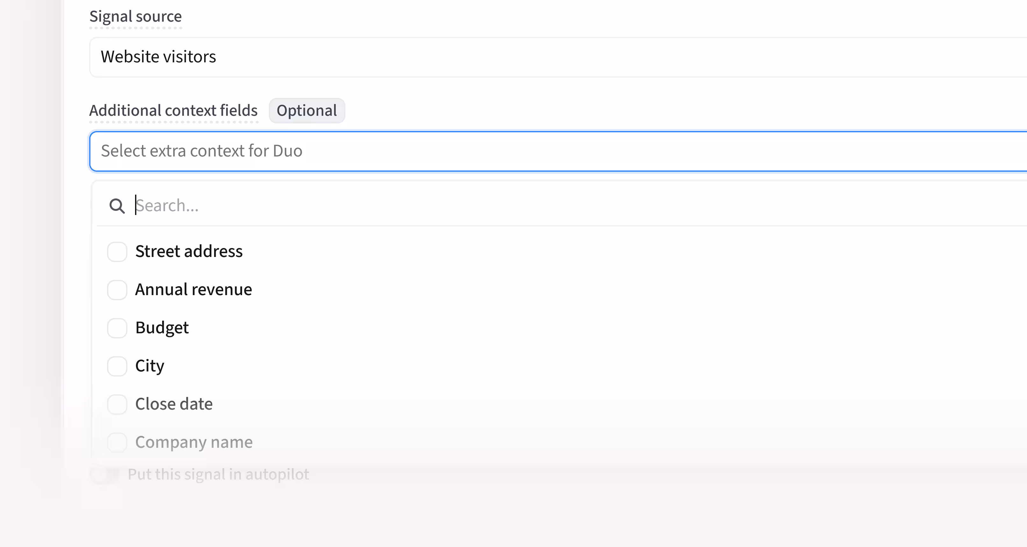Click the Annual revenue label text

(193, 289)
